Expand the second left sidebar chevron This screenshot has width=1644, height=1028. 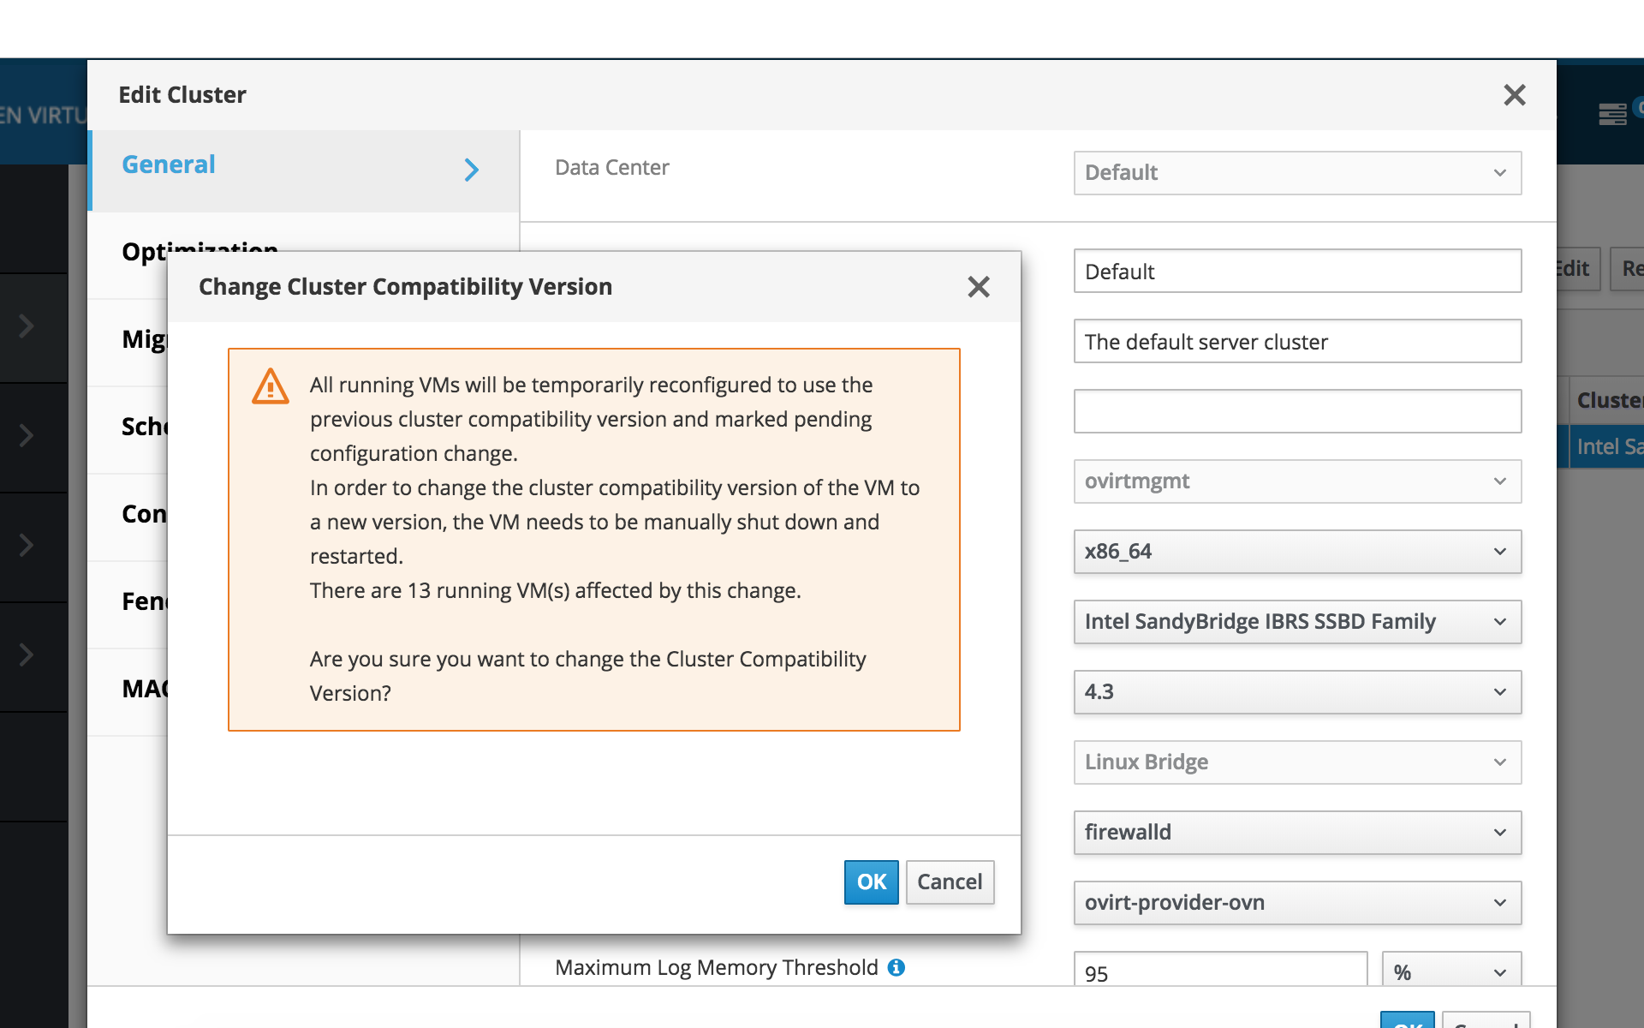27,435
